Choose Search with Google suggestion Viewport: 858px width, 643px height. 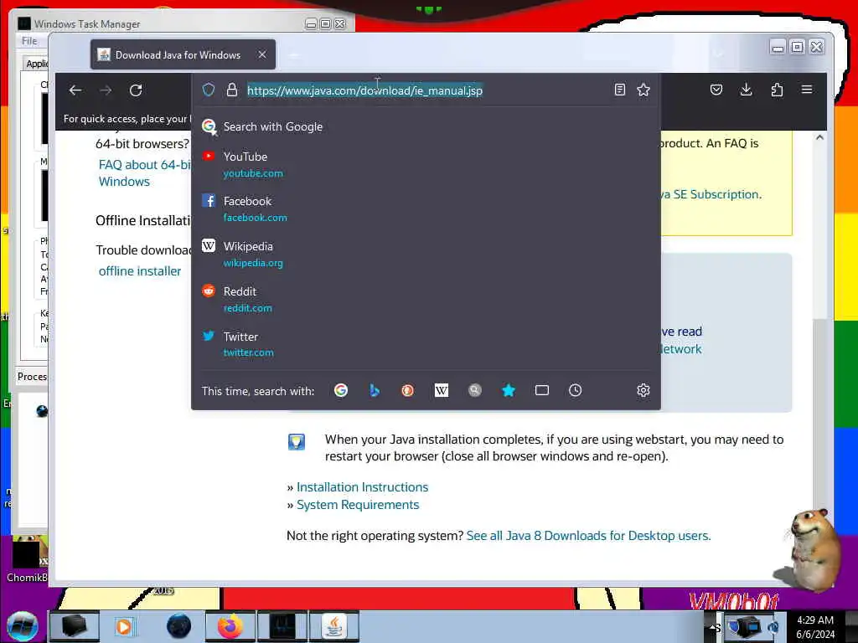point(426,127)
